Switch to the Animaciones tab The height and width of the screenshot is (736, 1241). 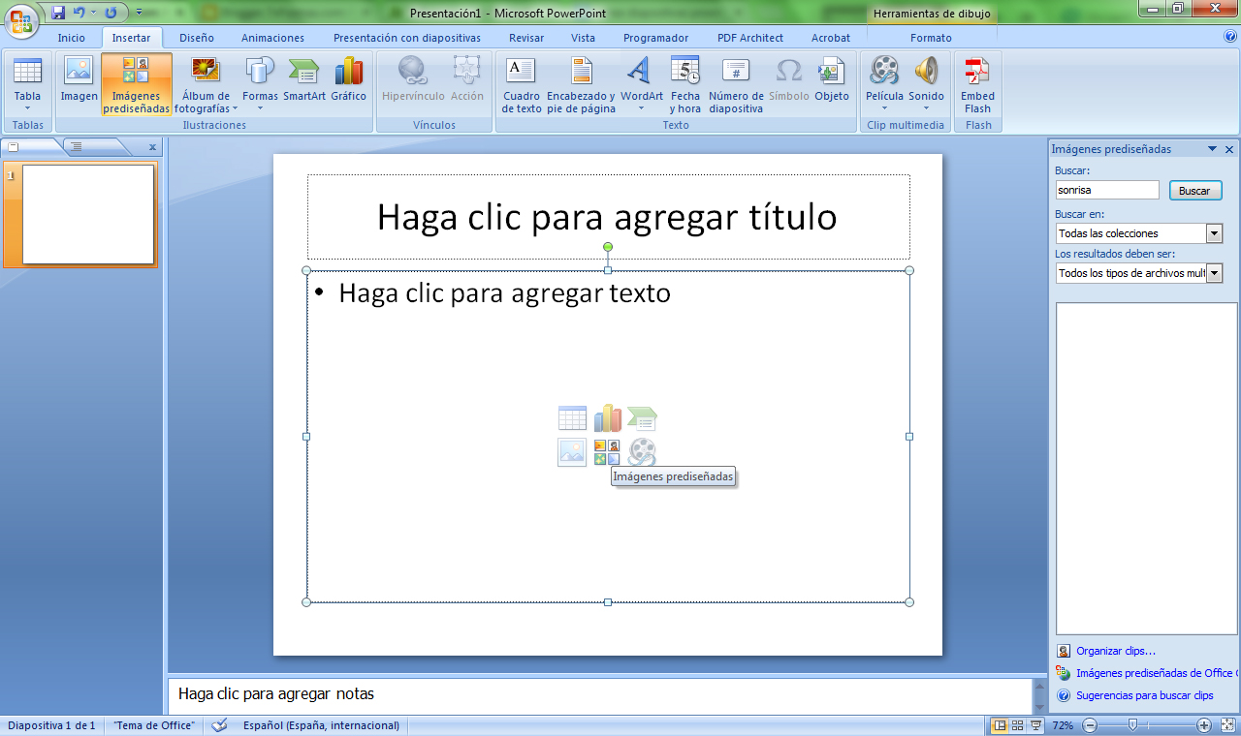(x=272, y=38)
